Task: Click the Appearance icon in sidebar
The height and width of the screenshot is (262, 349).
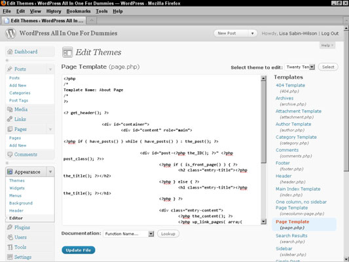Action: coord(10,172)
